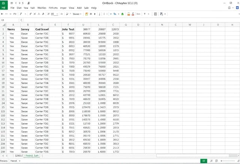This screenshot has width=240, height=164.
Task: Click the Feniets label in status bar
Action: [4, 161]
